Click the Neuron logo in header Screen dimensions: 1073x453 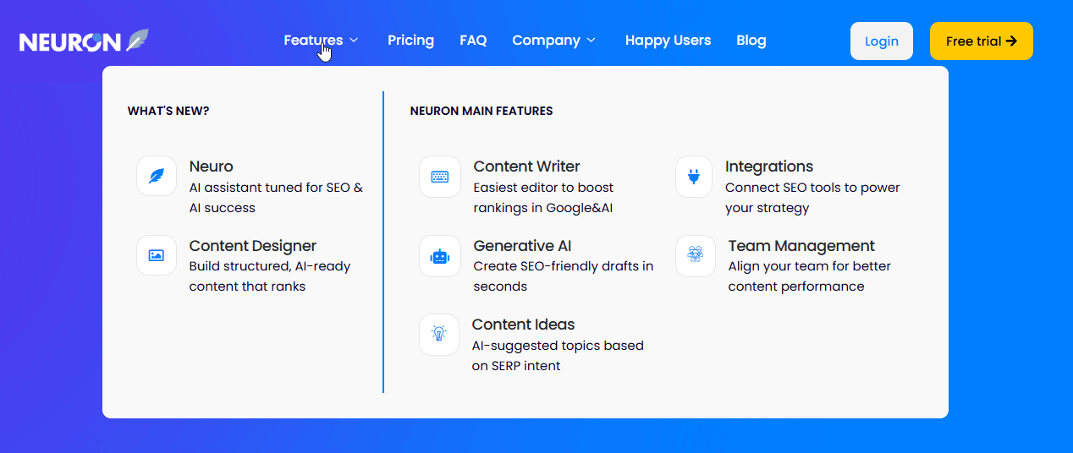click(x=84, y=41)
